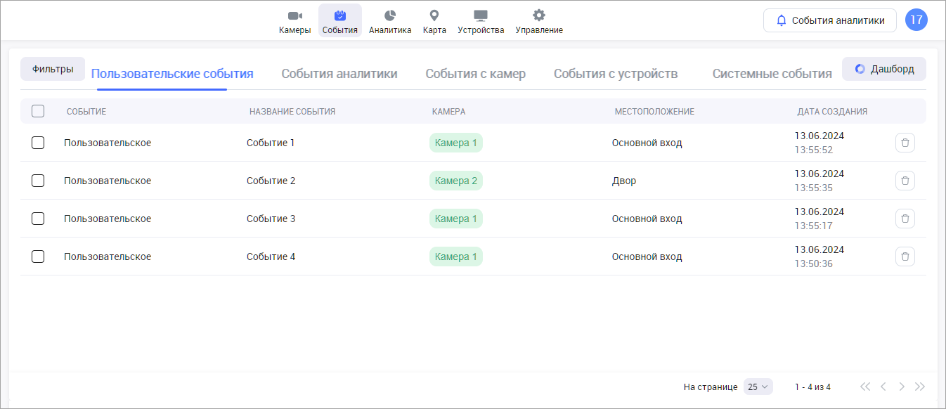Click the События аналитики notification bell button
Viewport: 946px width, 409px height.
point(829,20)
